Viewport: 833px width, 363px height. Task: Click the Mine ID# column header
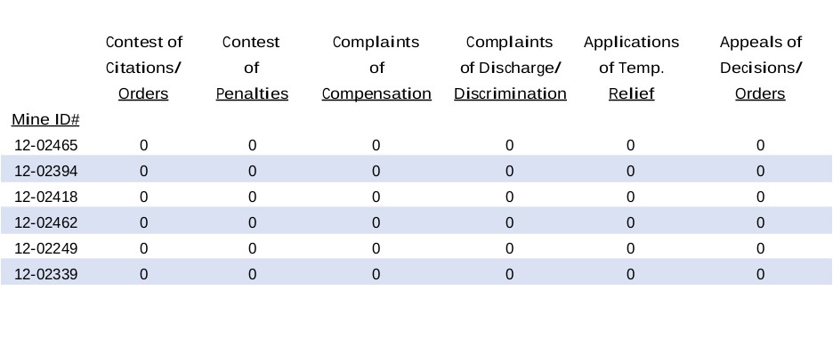[x=46, y=119]
